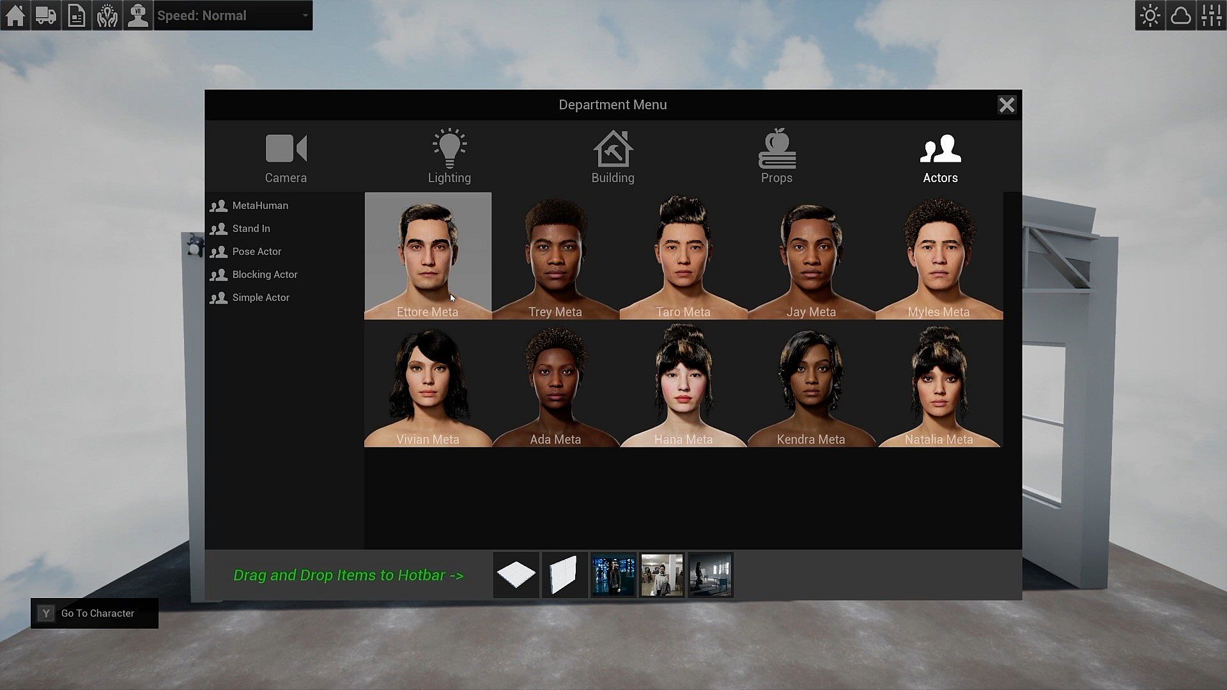Open the mixer sliders settings icon
Image resolution: width=1227 pixels, height=690 pixels.
pyautogui.click(x=1212, y=15)
